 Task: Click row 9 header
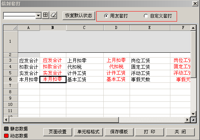pos(11,98)
